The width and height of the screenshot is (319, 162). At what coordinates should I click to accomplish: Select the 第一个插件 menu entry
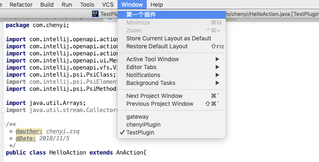point(171,15)
